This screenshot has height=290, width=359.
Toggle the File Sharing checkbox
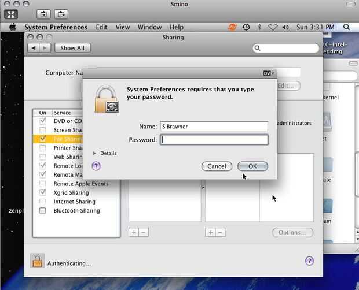(43, 139)
